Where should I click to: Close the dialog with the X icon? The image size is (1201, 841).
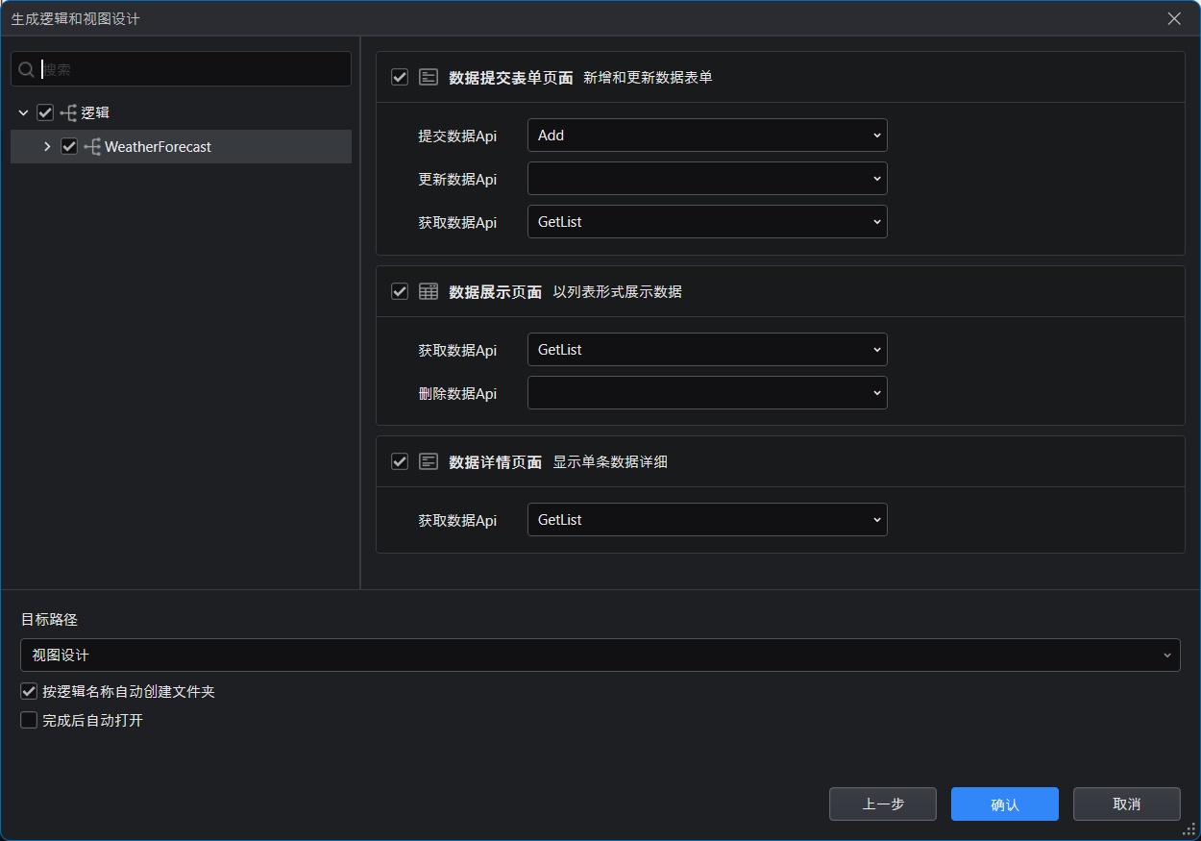click(x=1174, y=18)
